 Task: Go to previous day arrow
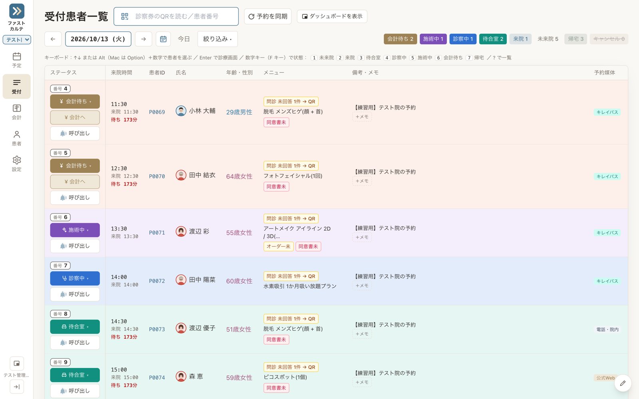click(53, 39)
